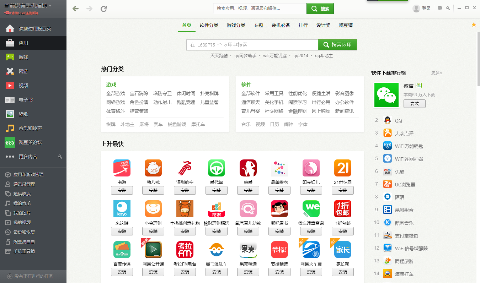The image size is (480, 283).
Task: Open the 来这游 app icon
Action: [122, 209]
